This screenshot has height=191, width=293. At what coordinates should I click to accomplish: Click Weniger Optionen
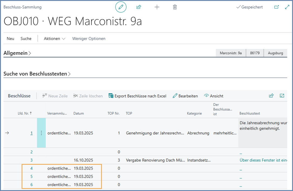[x=89, y=39]
